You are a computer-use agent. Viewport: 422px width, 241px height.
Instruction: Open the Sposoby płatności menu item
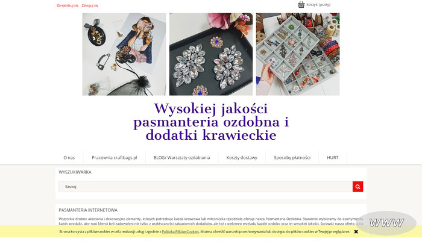pos(292,158)
